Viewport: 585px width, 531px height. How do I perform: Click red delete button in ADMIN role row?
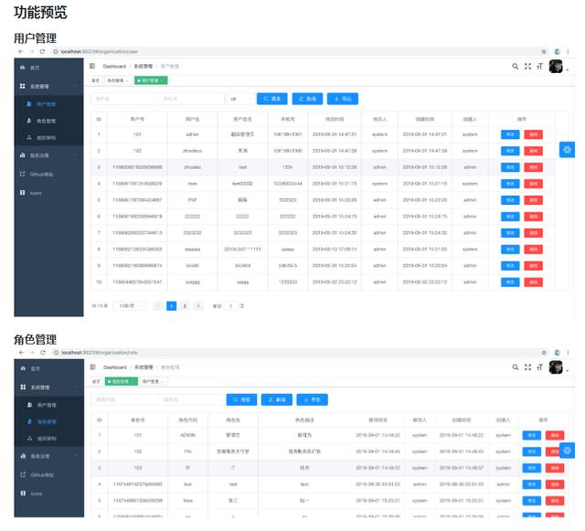[555, 435]
